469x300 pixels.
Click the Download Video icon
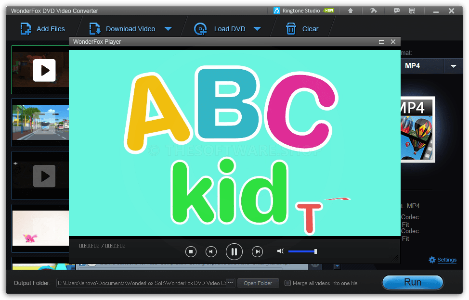95,29
